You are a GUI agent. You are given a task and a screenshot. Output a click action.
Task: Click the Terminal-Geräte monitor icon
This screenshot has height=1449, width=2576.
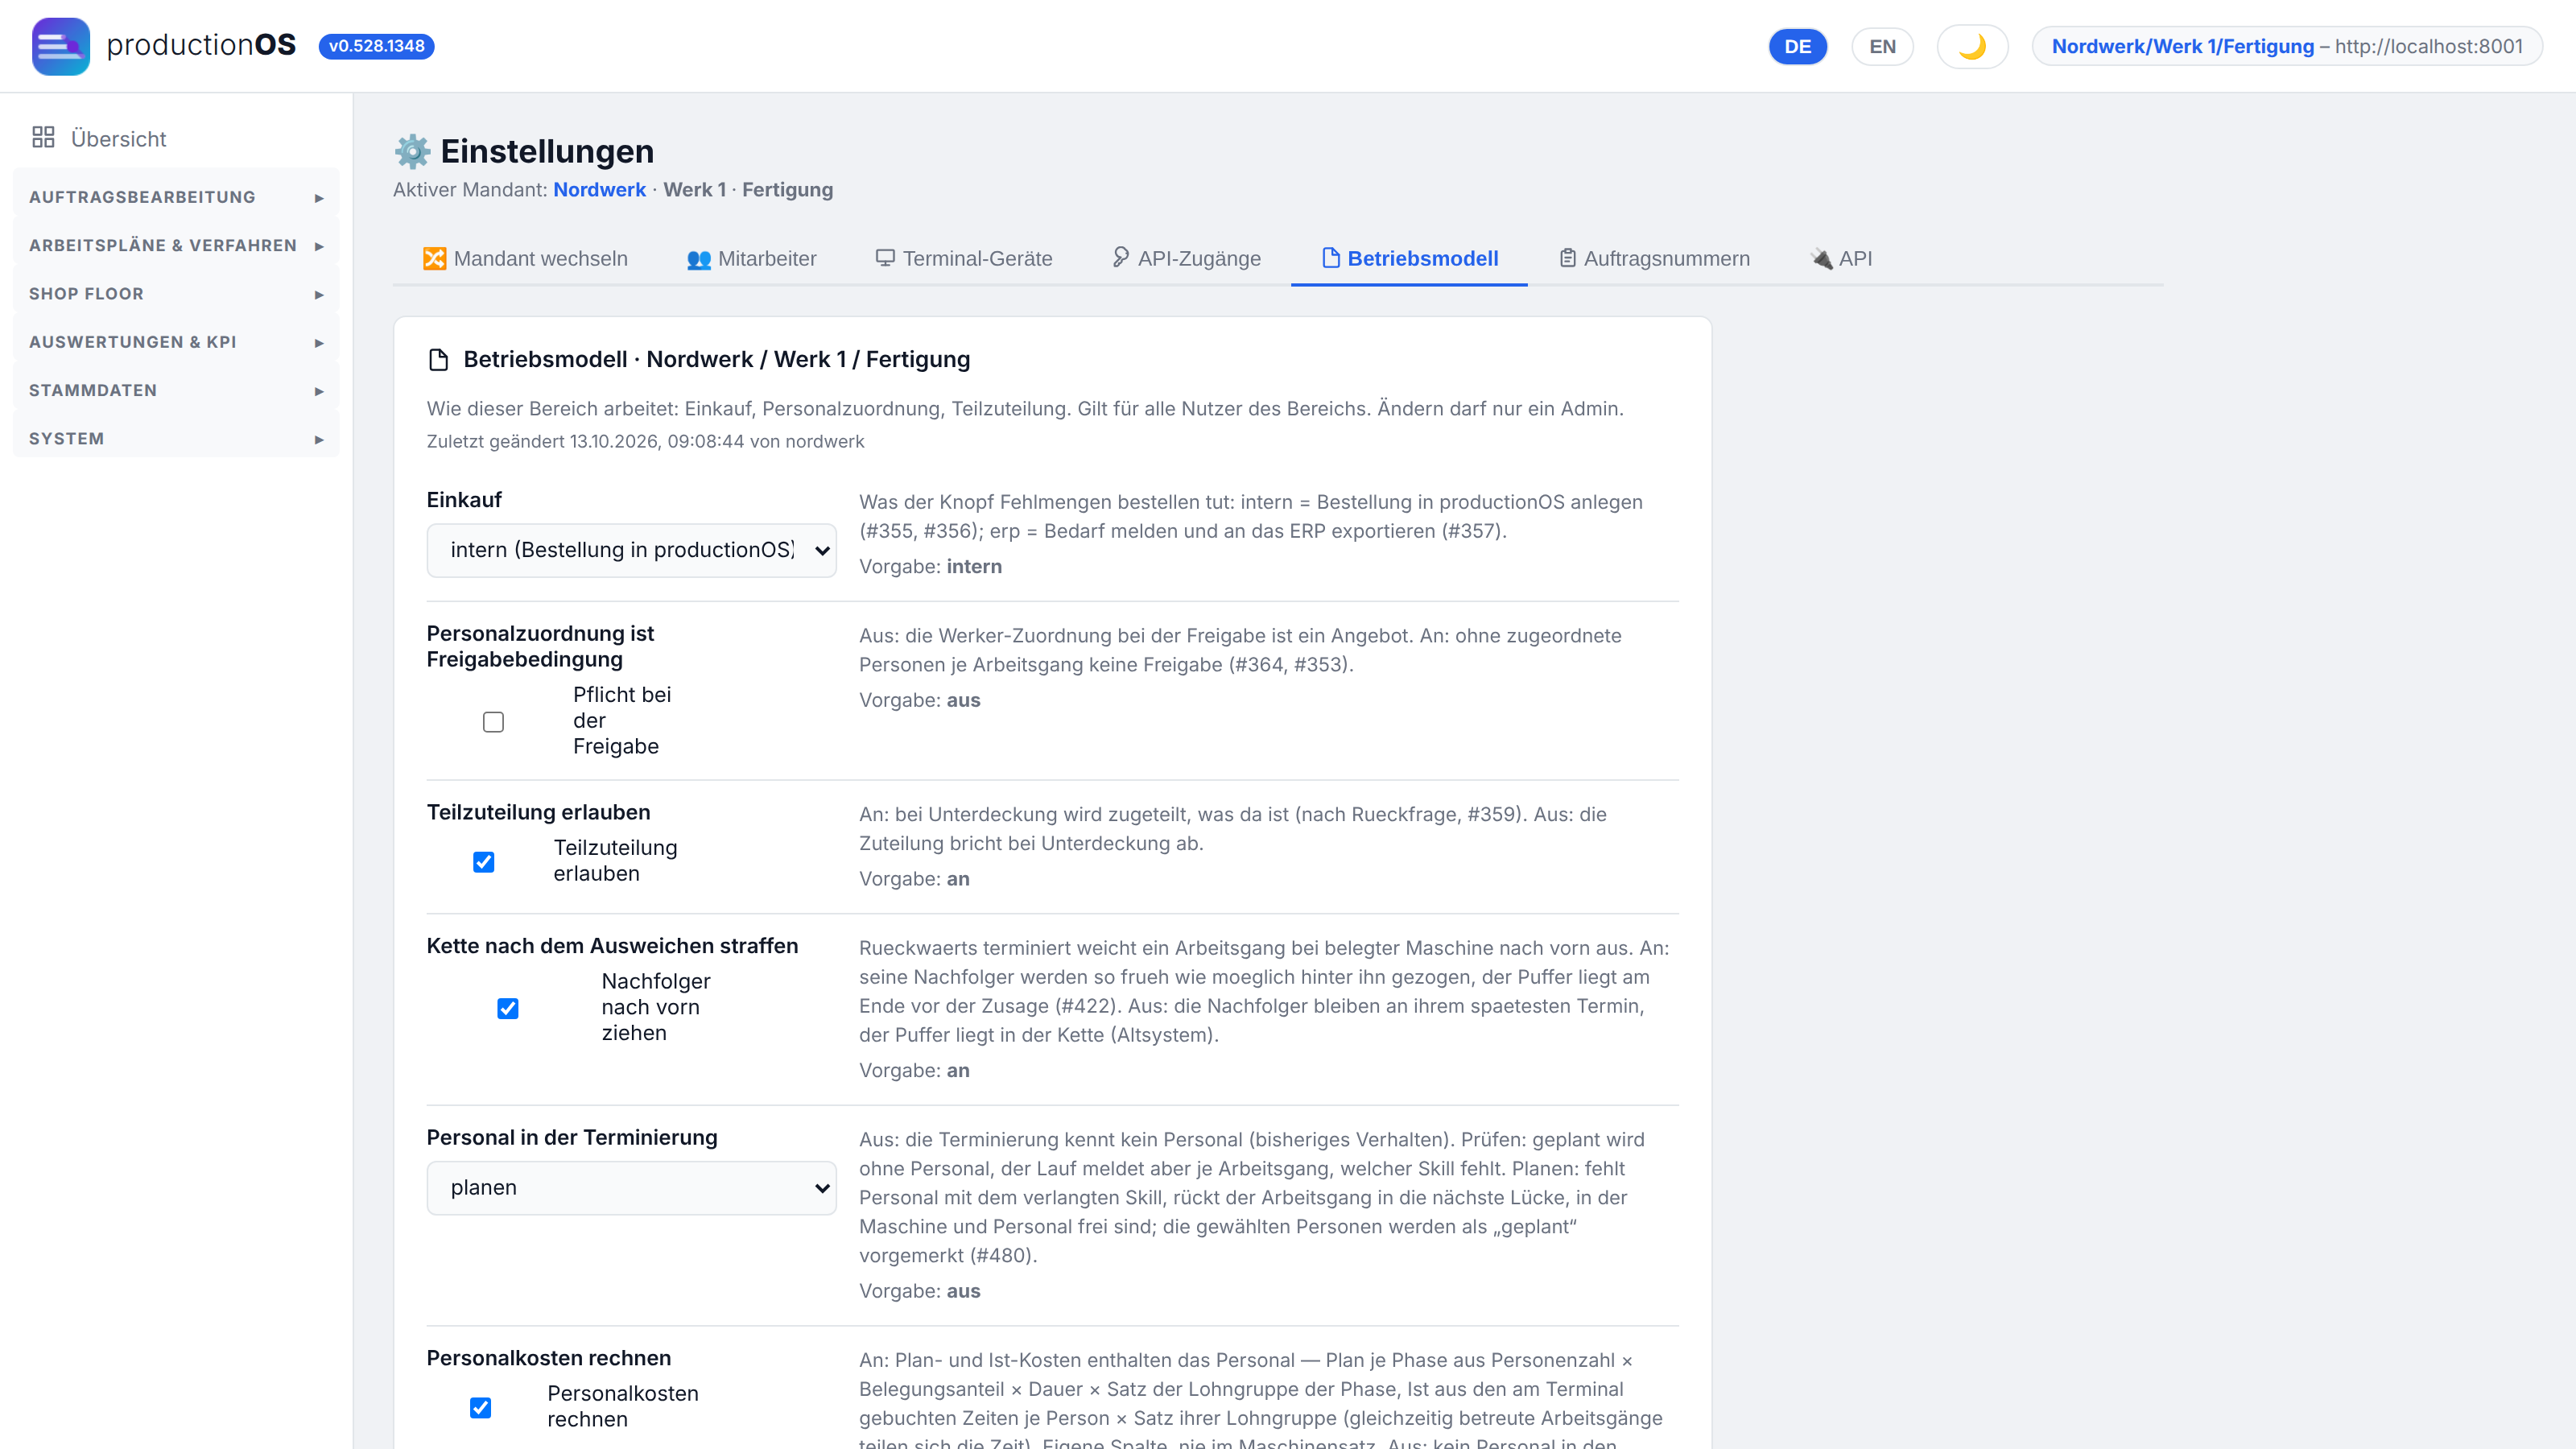coord(885,258)
